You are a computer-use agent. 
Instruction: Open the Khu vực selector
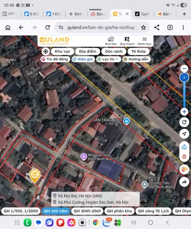tap(63, 52)
